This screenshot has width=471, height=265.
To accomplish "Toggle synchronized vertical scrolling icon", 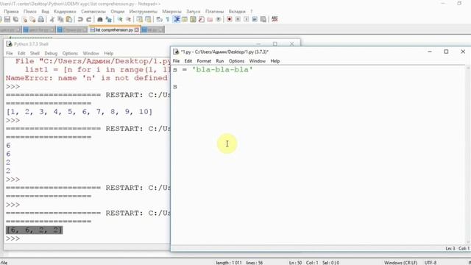I will (139, 19).
